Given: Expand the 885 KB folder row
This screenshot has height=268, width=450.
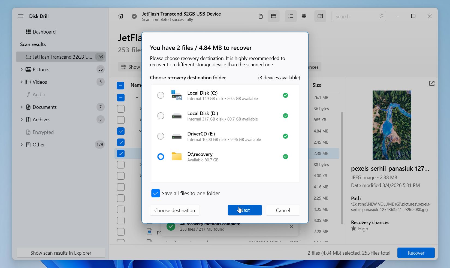Looking at the screenshot, I should click(140, 120).
